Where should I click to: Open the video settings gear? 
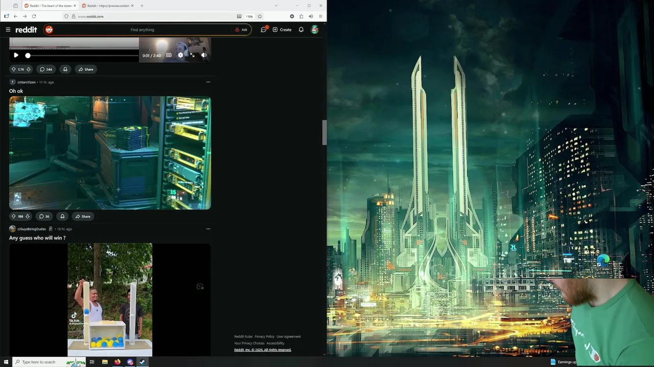pyautogui.click(x=180, y=55)
